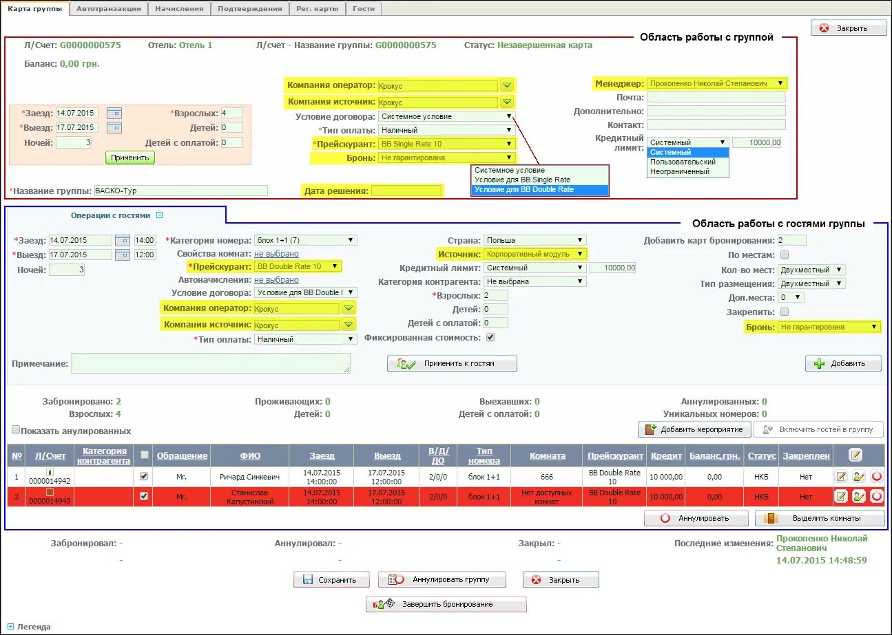892x635 pixels.
Task: Click Название группы field ВАСКО-Тур
Action: click(x=180, y=191)
